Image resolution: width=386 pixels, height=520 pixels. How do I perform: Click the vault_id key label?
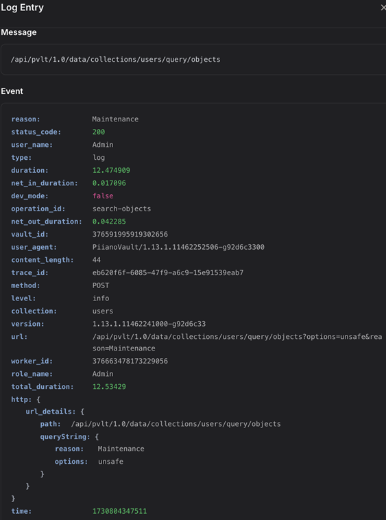(29, 234)
